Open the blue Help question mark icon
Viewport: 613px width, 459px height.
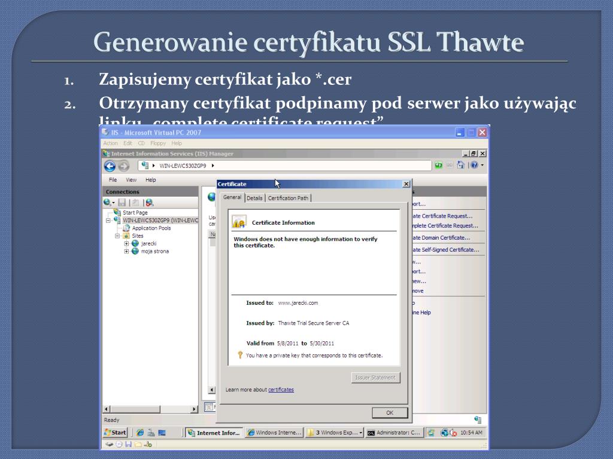point(474,166)
